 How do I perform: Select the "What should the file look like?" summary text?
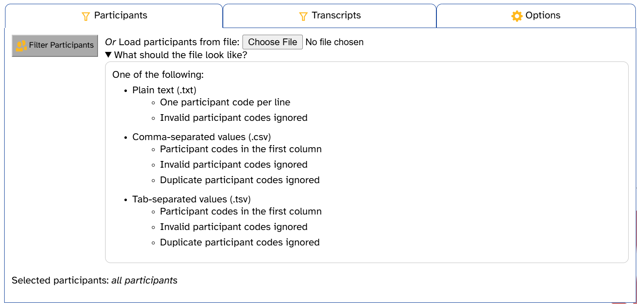181,55
